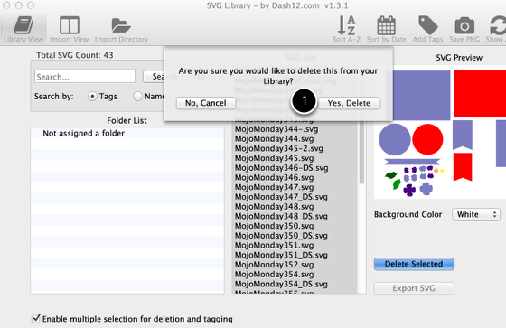The image size is (506, 328).
Task: Click the partially hidden Search button
Action: (154, 77)
